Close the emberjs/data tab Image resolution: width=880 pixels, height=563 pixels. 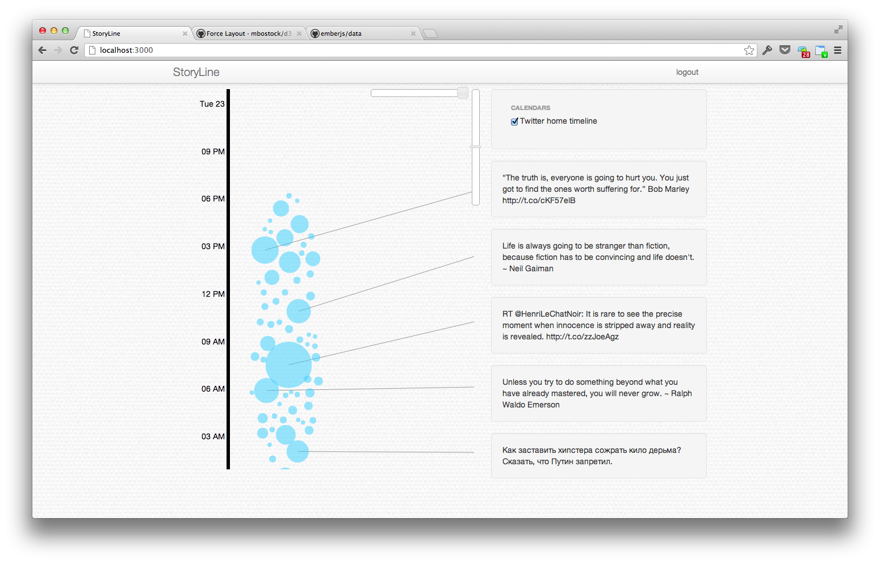[413, 34]
